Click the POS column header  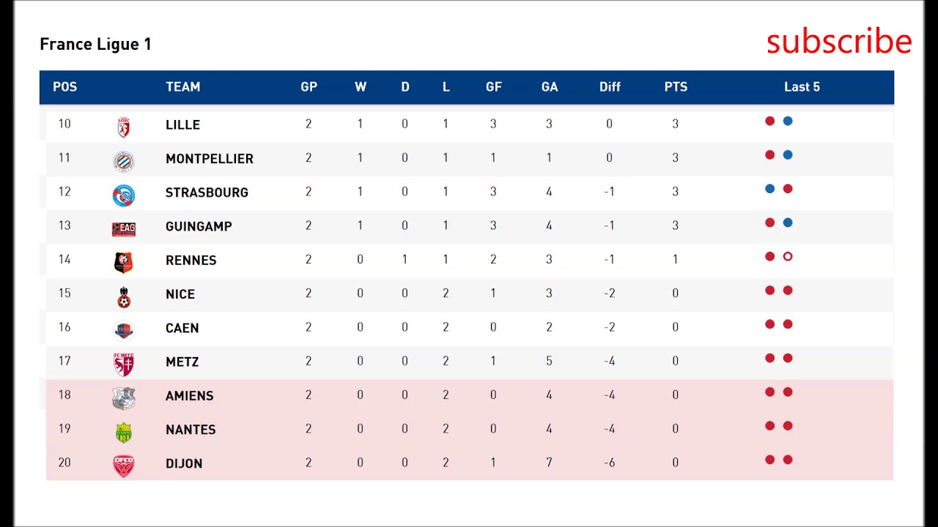(x=64, y=87)
